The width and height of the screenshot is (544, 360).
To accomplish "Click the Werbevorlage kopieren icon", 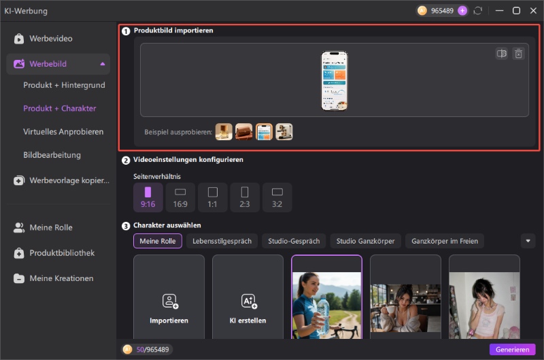I will 19,180.
